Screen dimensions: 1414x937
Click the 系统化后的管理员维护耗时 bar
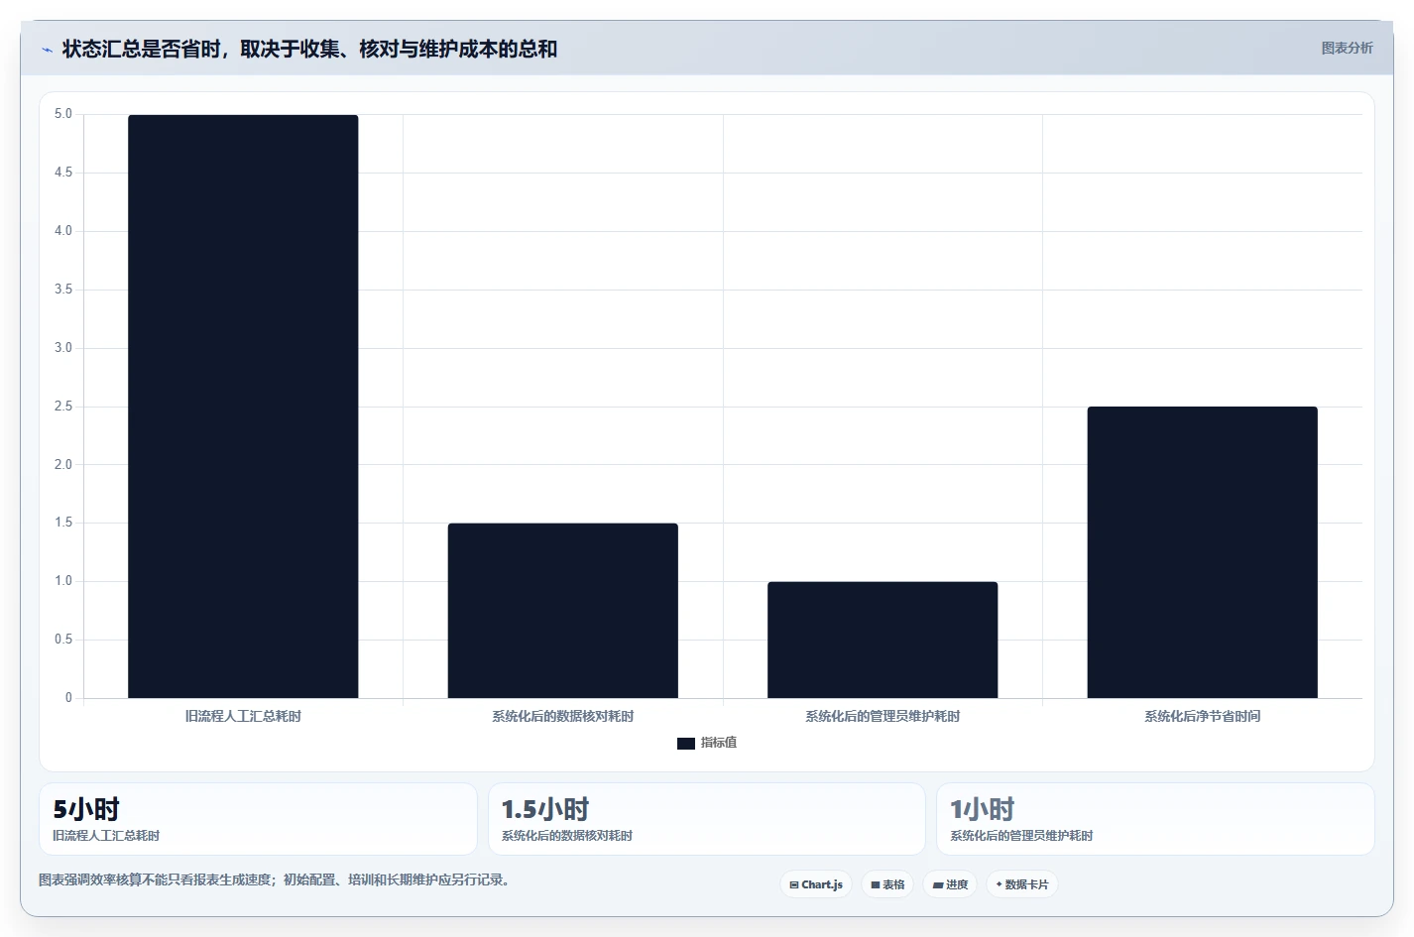click(x=883, y=640)
